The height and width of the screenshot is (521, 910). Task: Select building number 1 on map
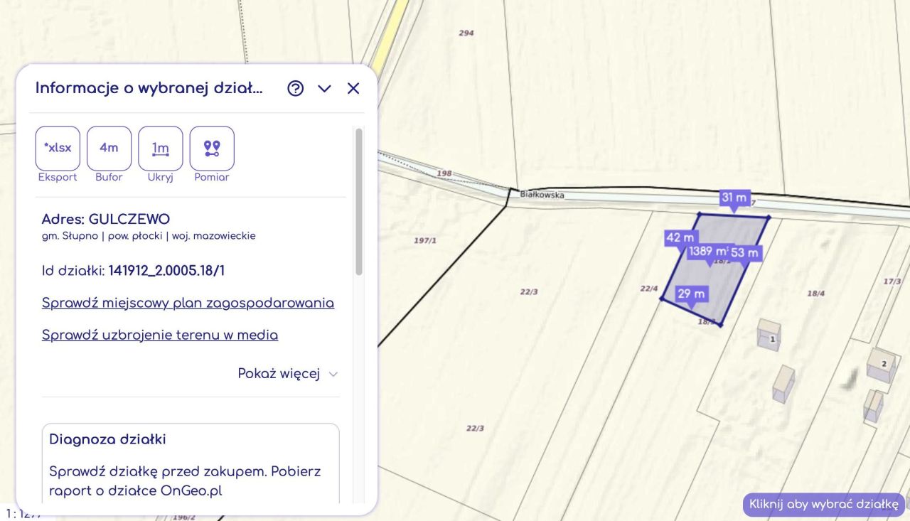point(769,334)
